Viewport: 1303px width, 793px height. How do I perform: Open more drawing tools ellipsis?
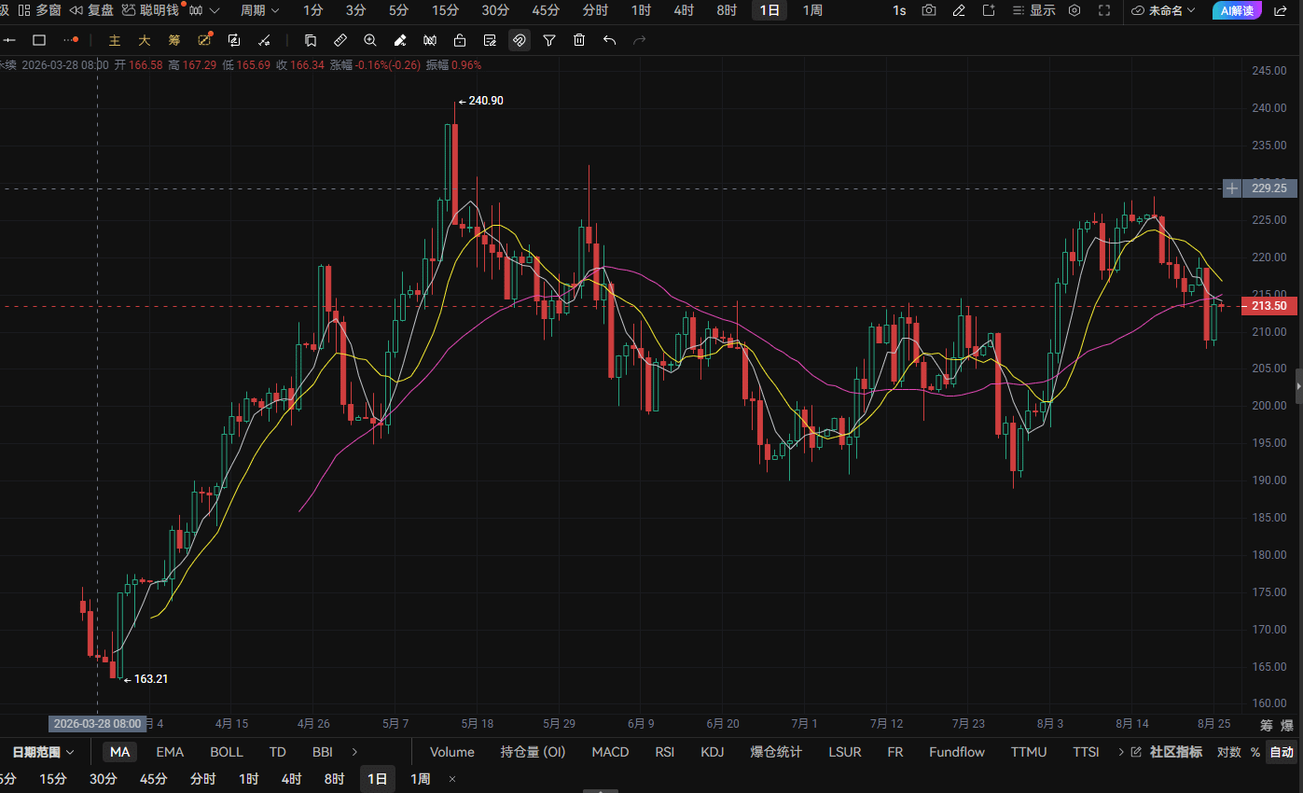[x=70, y=40]
